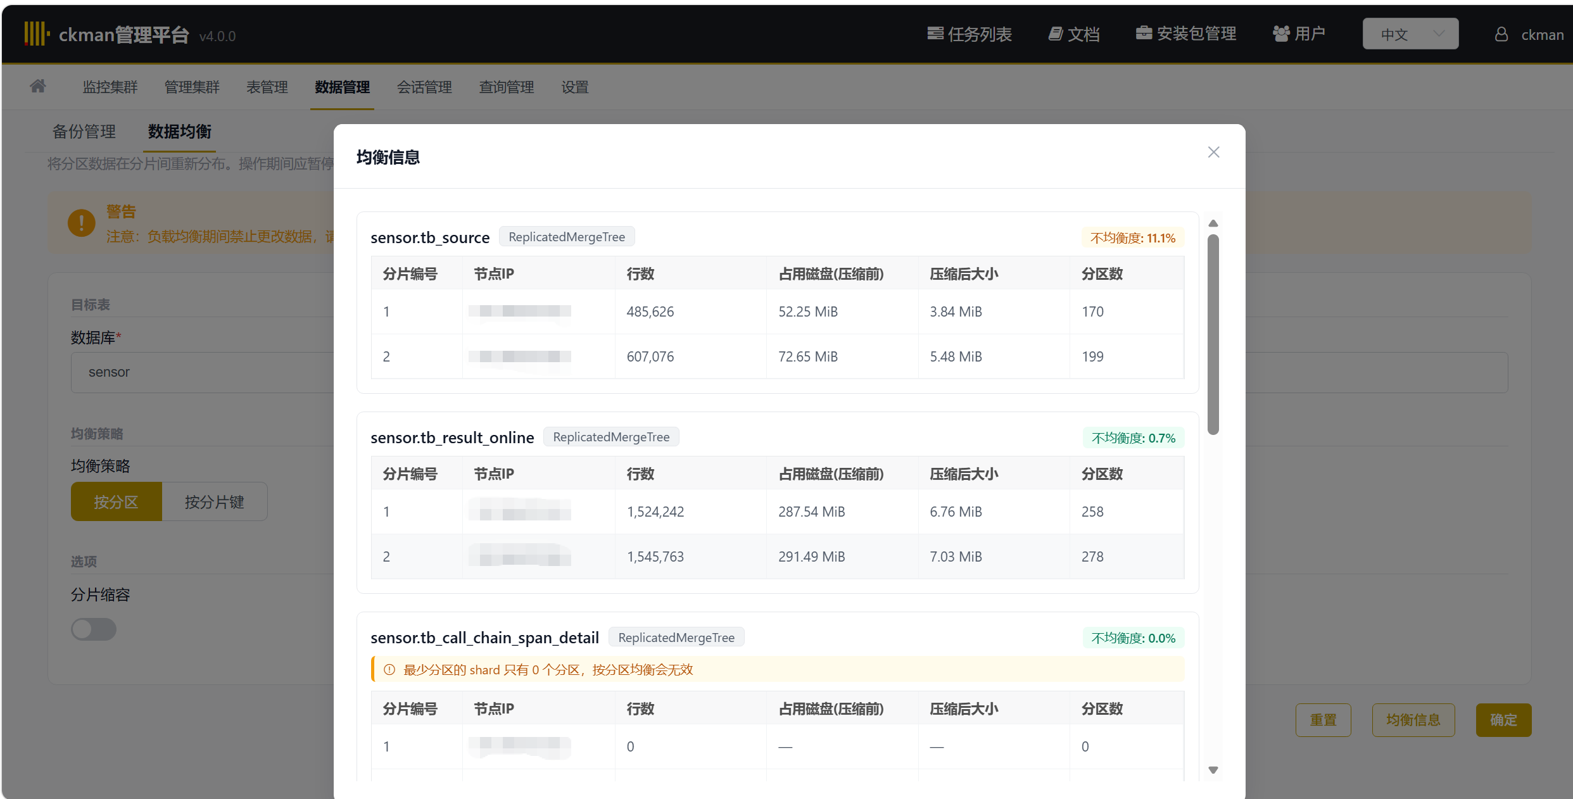Viewport: 1573px width, 799px height.
Task: Go to home via house icon
Action: point(38,86)
